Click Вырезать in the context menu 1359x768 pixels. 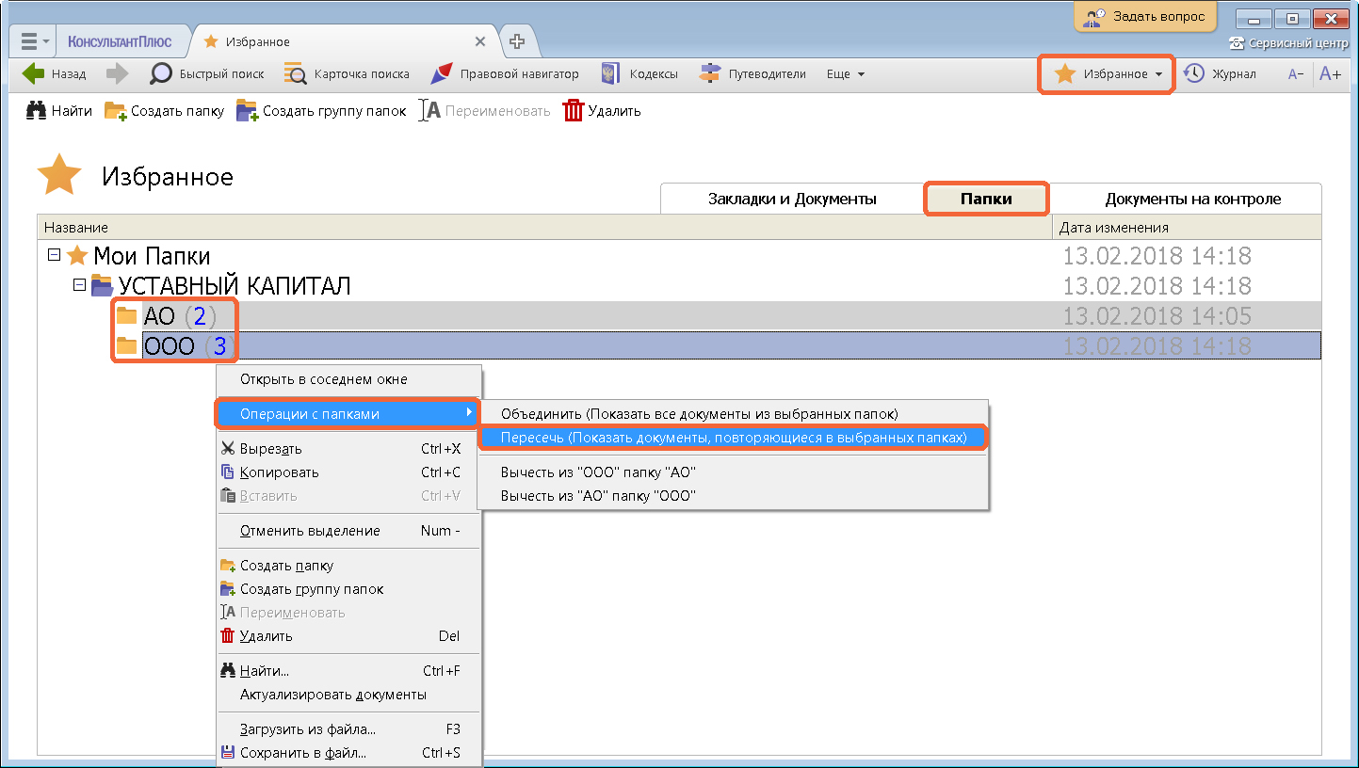click(349, 449)
